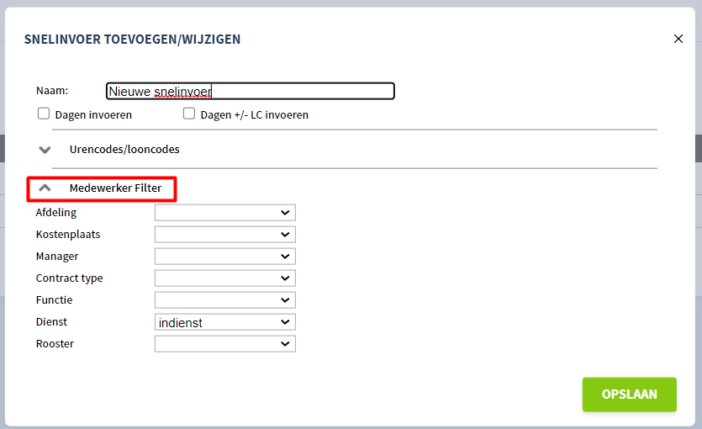Image resolution: width=702 pixels, height=429 pixels.
Task: Click the Dienst label
Action: click(51, 321)
